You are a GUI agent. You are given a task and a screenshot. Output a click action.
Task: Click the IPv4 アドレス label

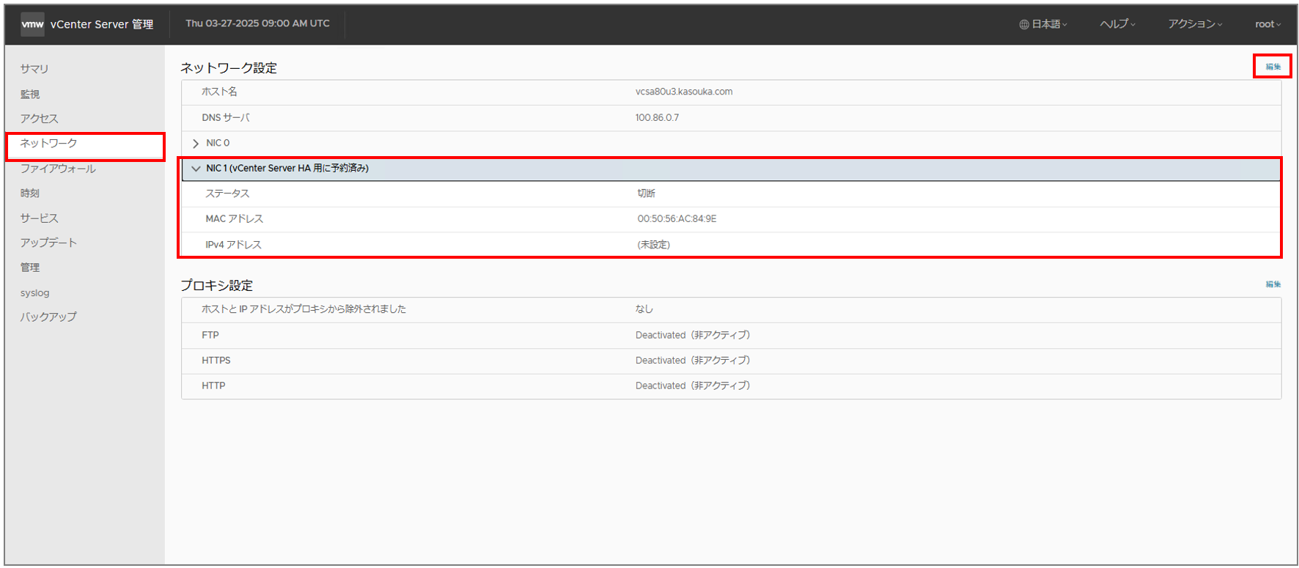point(233,245)
